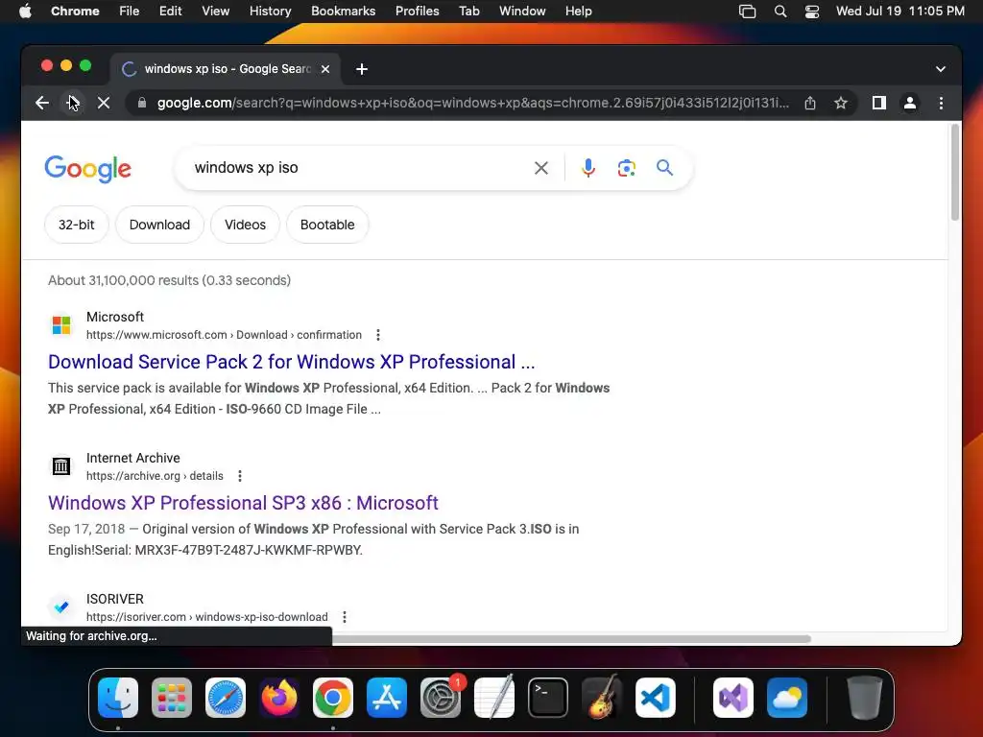The width and height of the screenshot is (983, 737).
Task: Open the Help menu
Action: coord(578,12)
